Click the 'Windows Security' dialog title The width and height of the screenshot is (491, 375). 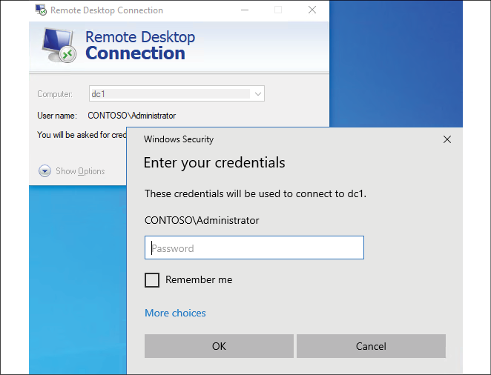point(179,139)
